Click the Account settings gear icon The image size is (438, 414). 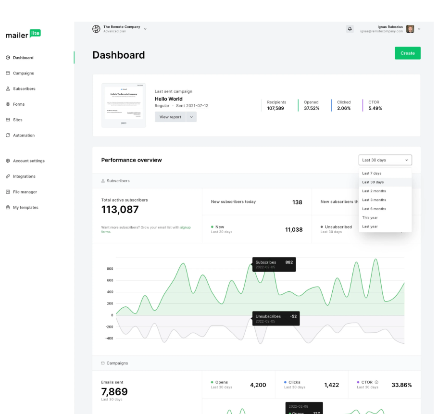[8, 161]
